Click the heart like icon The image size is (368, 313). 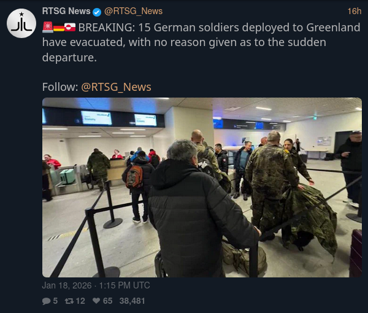click(x=96, y=301)
